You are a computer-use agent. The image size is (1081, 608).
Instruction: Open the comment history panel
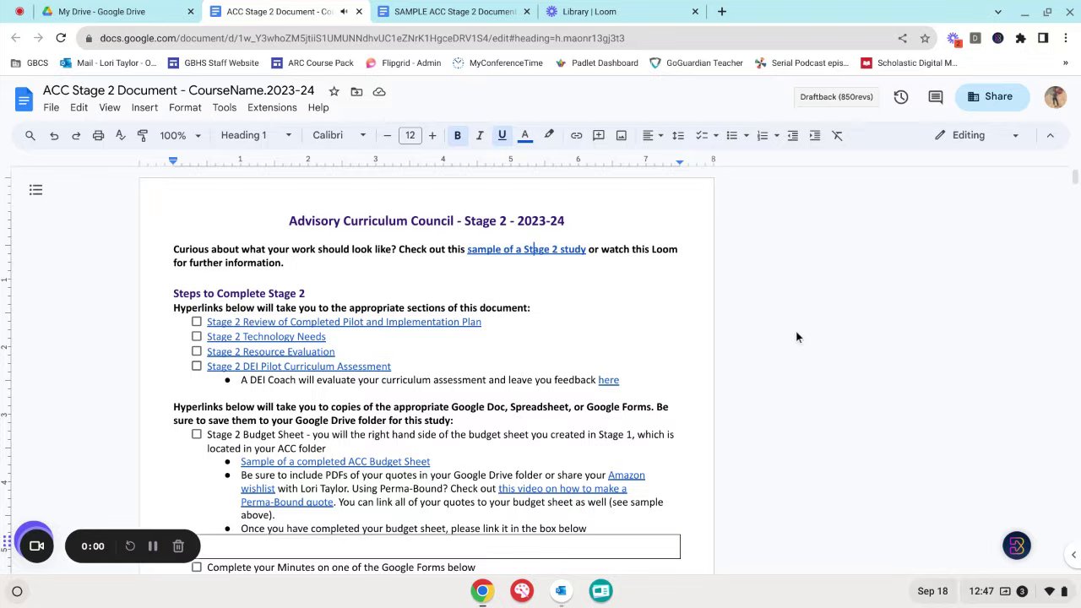point(935,97)
